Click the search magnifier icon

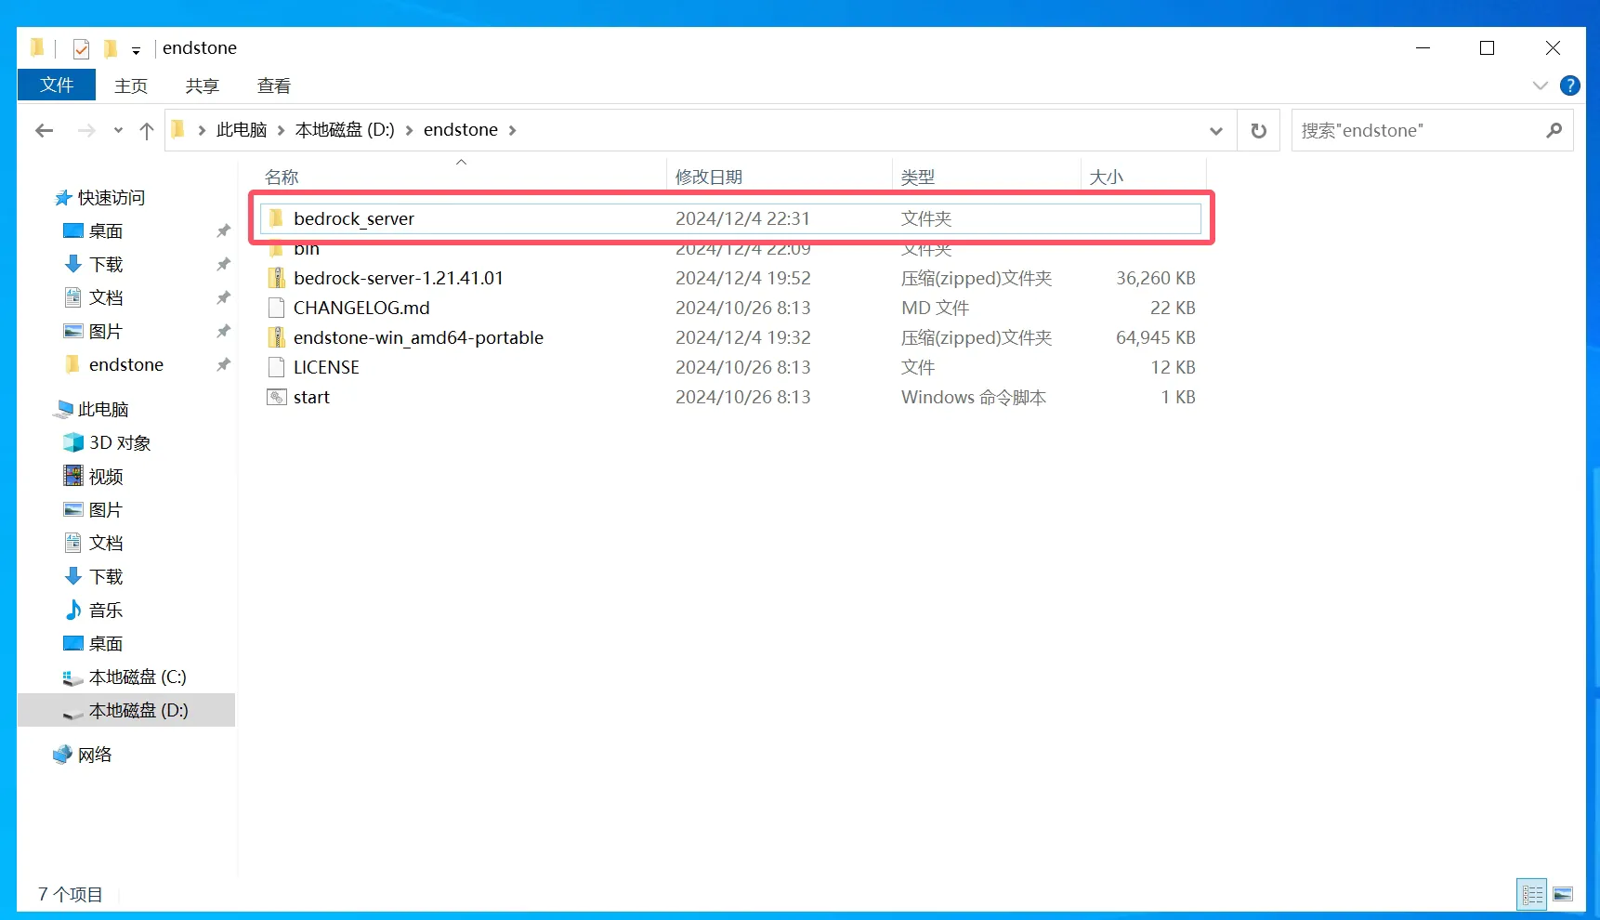point(1554,131)
